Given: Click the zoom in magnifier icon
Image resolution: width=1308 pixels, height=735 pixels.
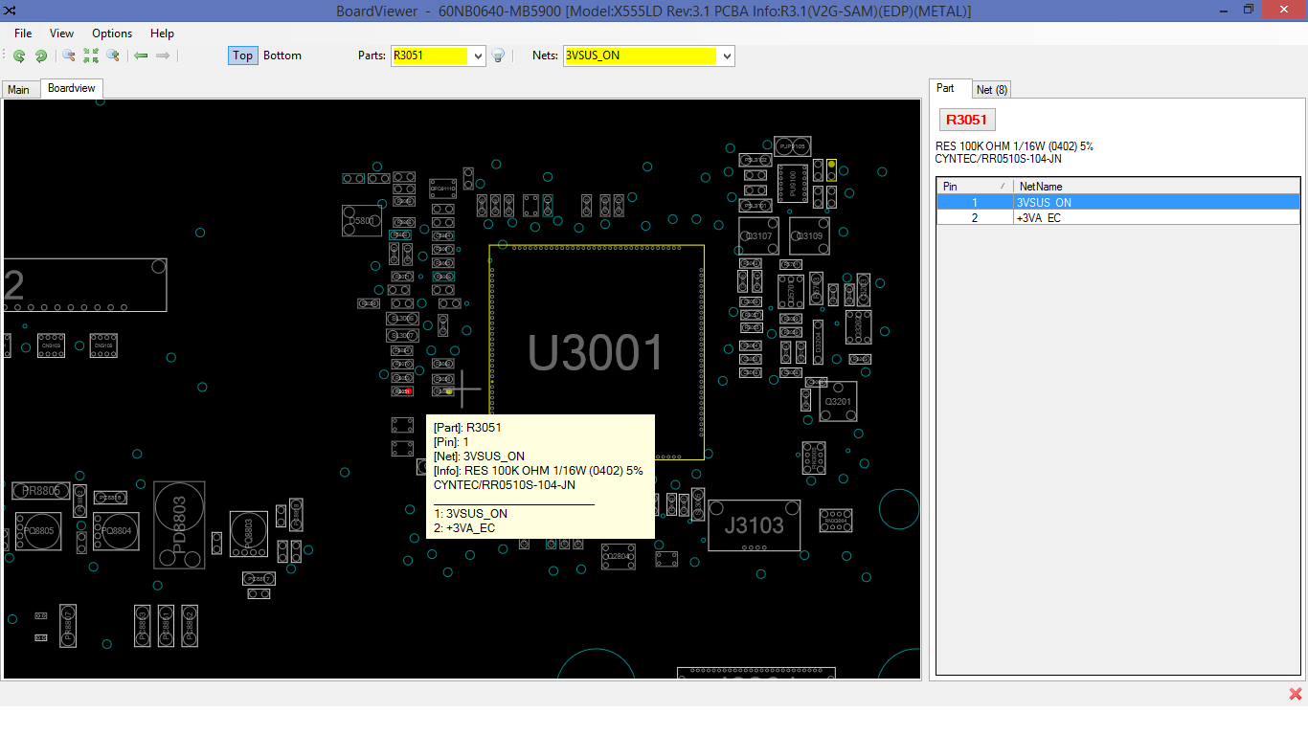Looking at the screenshot, I should tap(113, 56).
